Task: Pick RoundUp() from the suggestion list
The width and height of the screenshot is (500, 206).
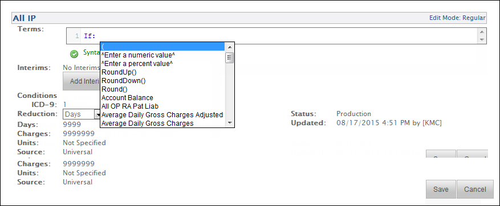Action: pyautogui.click(x=162, y=72)
